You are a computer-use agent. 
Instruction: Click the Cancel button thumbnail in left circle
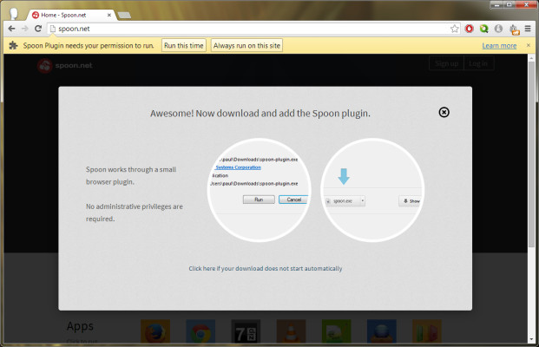click(x=293, y=200)
